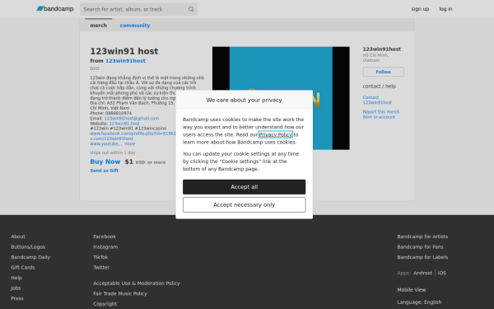This screenshot has height=309, width=494.
Task: Open Fair Trade Music Policy link
Action: coord(120,293)
